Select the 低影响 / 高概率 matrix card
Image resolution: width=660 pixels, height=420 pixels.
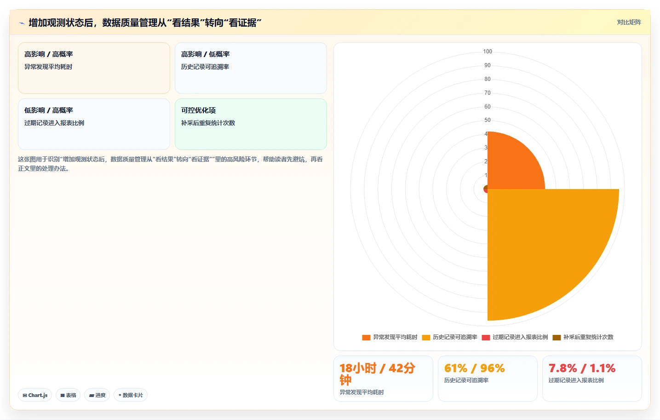click(x=94, y=124)
